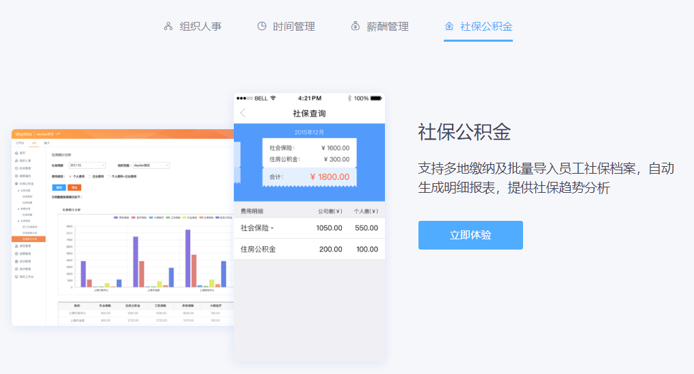694x374 pixels.
Task: Click the 失业保险 column header in data table
Action: click(105, 306)
